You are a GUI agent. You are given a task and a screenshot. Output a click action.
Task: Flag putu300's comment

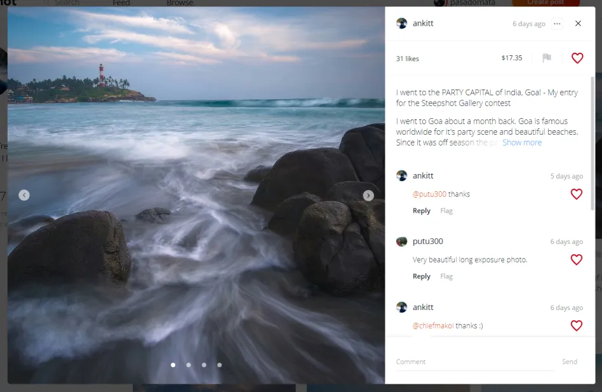446,276
